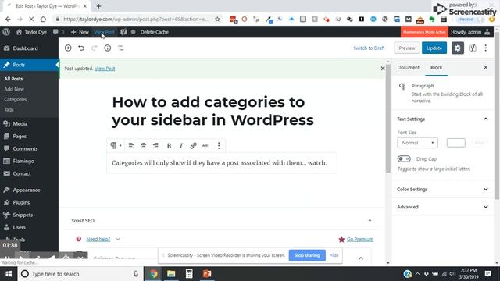This screenshot has width=500, height=281.
Task: Open Howdy, admin account menu
Action: (x=470, y=32)
